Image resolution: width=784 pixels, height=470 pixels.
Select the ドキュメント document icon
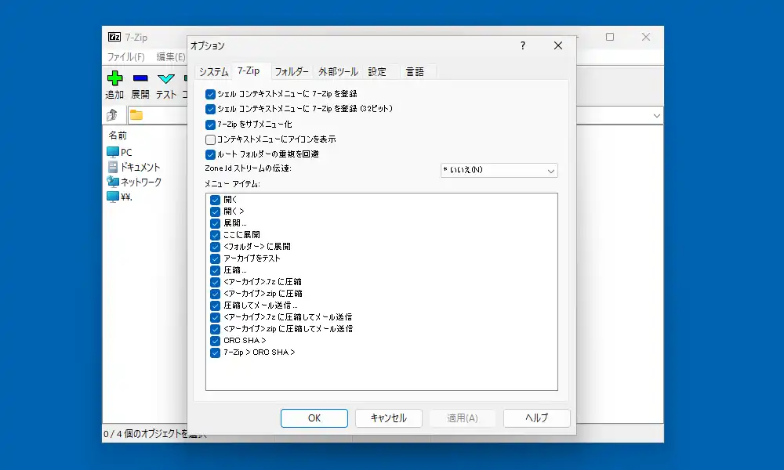pyautogui.click(x=113, y=167)
